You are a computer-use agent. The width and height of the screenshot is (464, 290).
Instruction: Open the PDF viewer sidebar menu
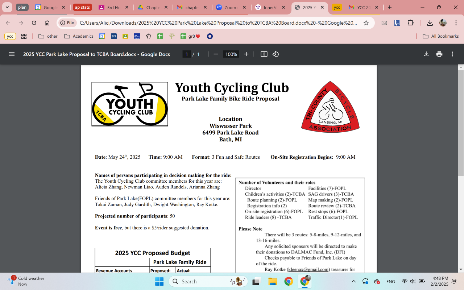click(12, 54)
